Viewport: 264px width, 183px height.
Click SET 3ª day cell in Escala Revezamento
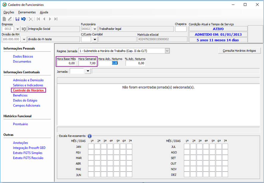pyautogui.click(x=199, y=158)
